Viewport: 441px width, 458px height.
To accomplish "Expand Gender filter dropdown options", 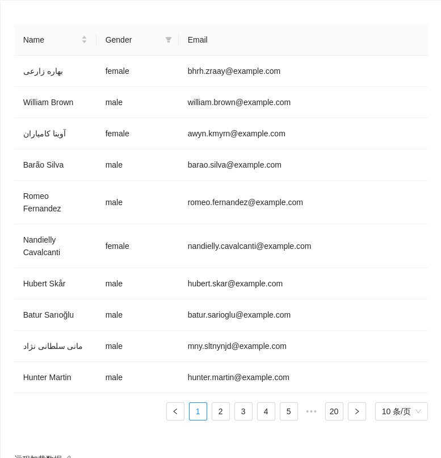I will point(169,40).
